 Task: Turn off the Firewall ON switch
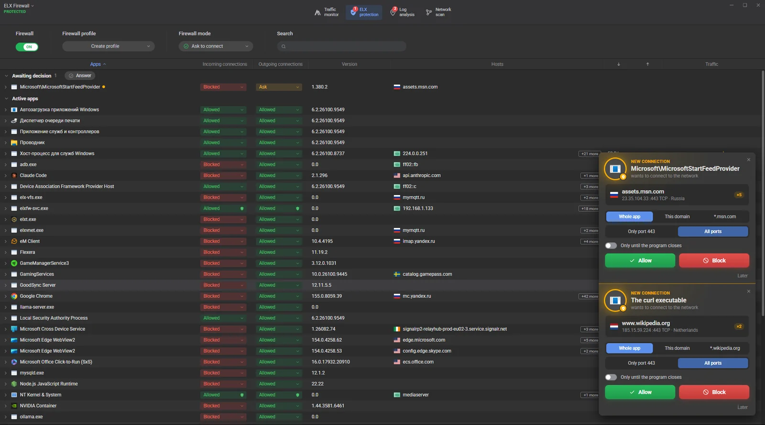27,47
